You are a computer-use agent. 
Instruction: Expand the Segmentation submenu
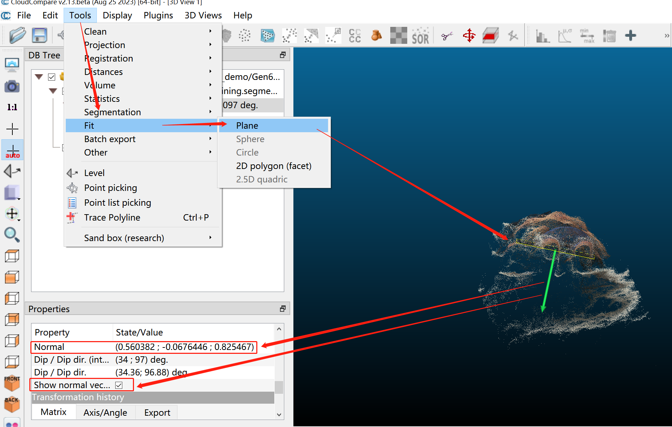point(144,112)
